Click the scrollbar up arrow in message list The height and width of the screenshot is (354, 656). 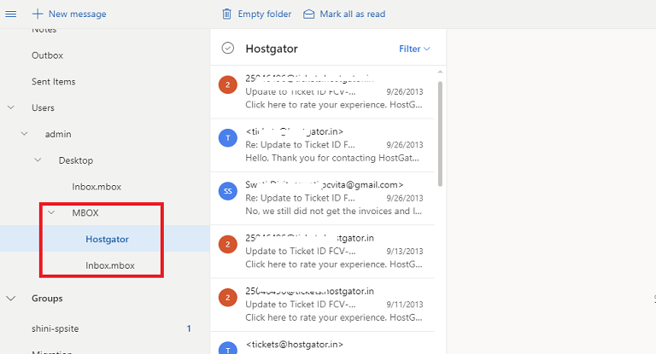[440, 73]
